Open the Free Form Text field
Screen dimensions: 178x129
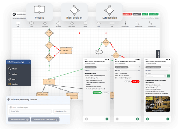pos(62,111)
